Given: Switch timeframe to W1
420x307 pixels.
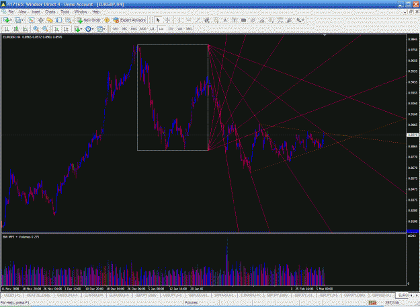Looking at the screenshot, I should point(180,29).
